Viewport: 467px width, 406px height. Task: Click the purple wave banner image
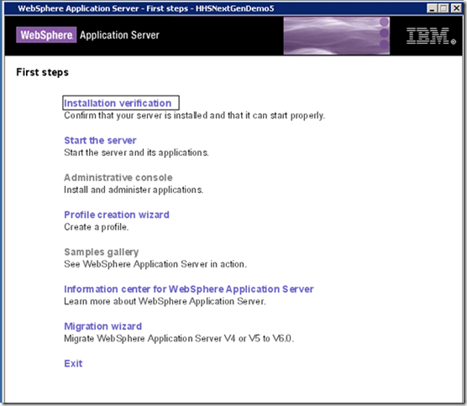pos(337,36)
